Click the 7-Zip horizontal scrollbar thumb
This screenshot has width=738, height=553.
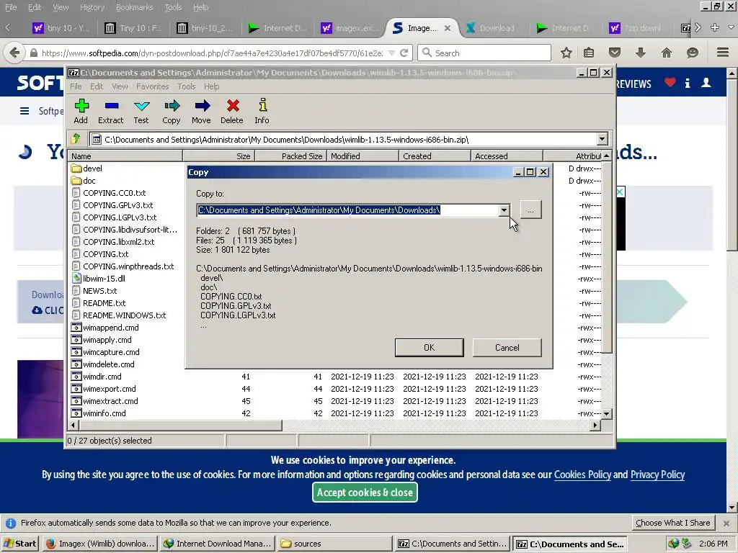coord(181,425)
